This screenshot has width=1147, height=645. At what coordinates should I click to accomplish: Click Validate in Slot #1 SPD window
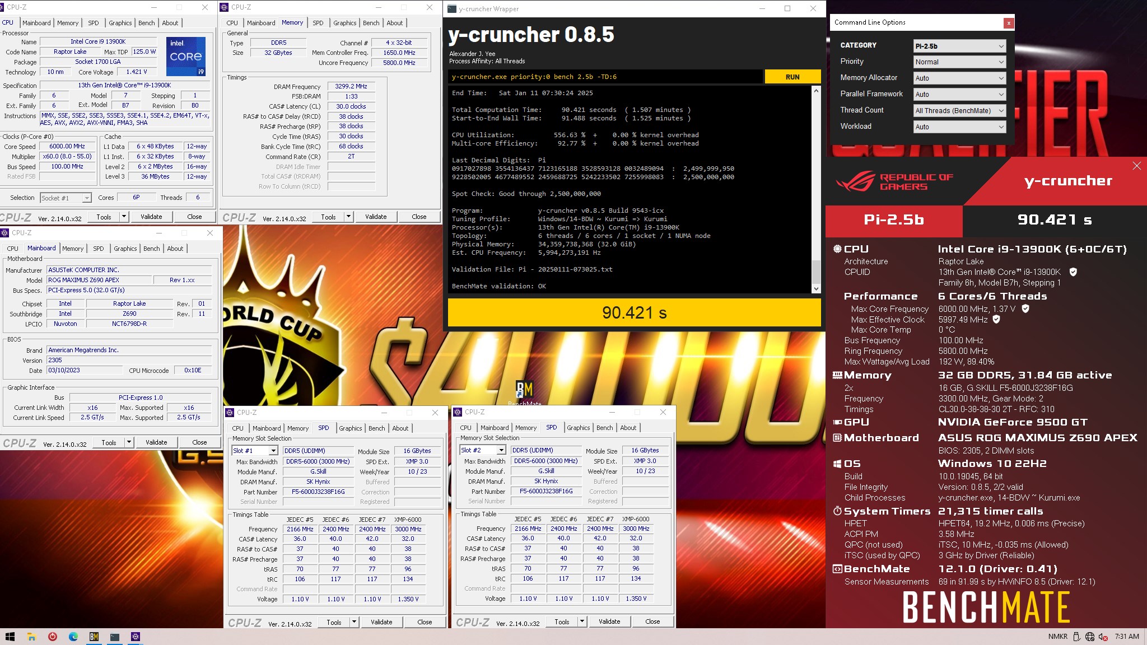pyautogui.click(x=381, y=622)
